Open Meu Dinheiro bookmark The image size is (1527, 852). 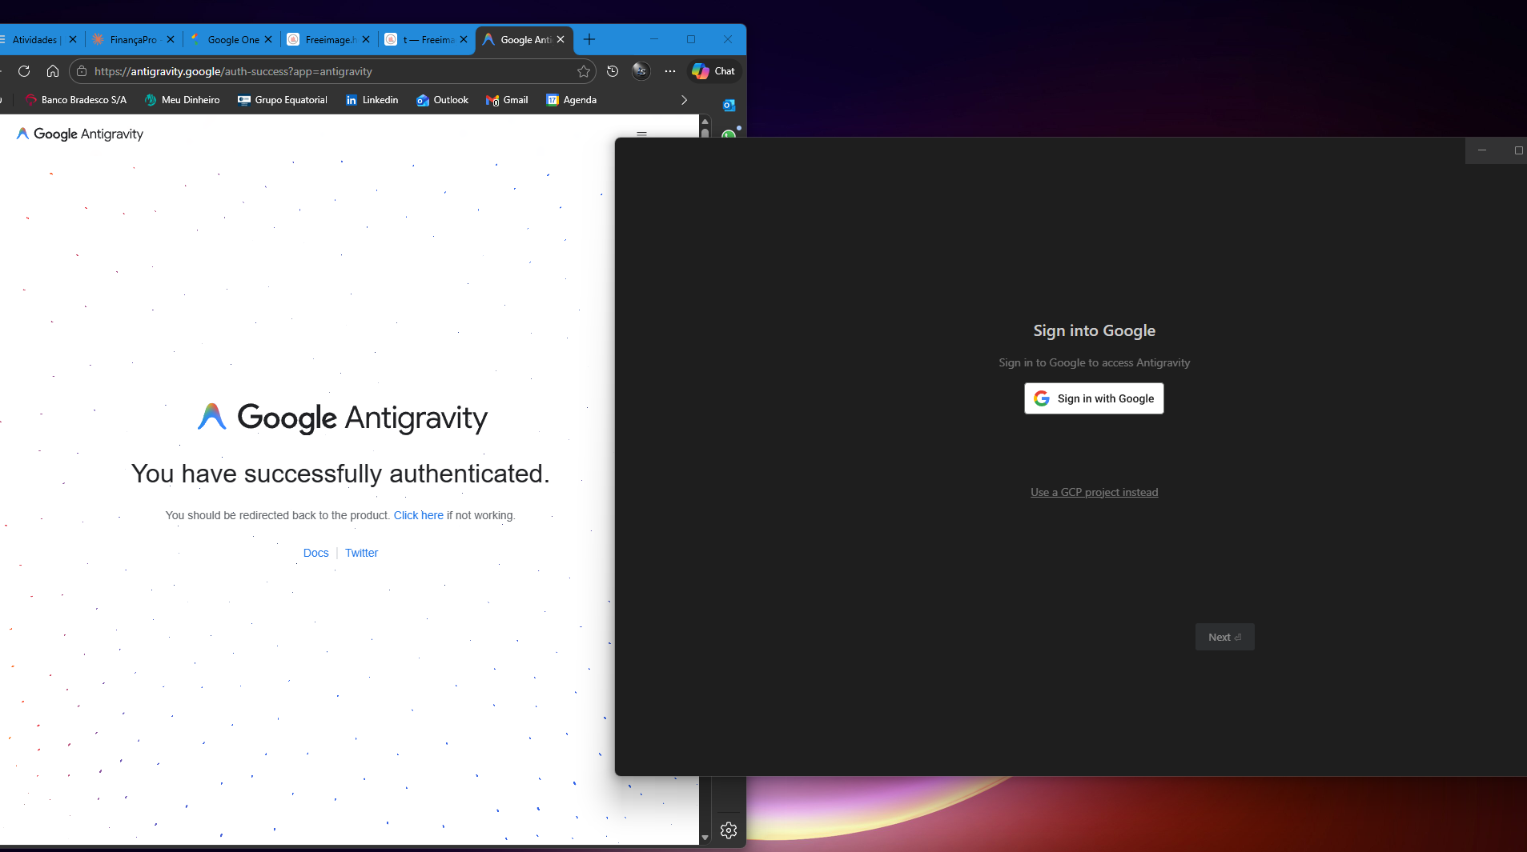point(182,100)
